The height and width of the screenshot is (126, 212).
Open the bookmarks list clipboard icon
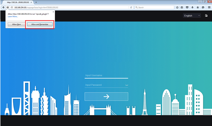182,8
